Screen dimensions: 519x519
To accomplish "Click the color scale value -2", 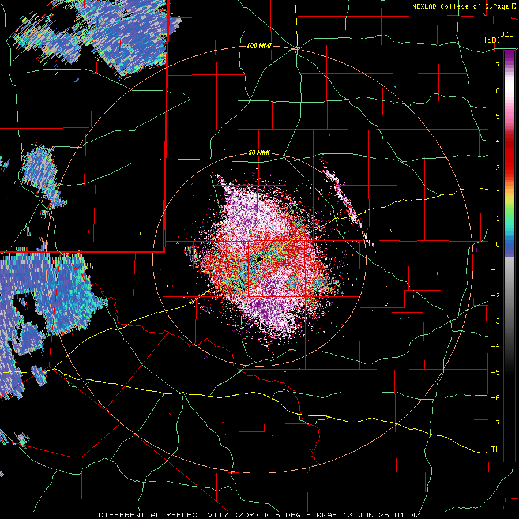I will 495,296.
